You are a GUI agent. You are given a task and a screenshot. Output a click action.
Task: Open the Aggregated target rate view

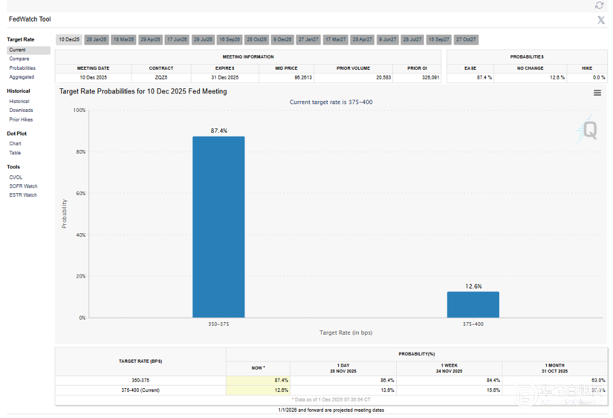(x=22, y=77)
